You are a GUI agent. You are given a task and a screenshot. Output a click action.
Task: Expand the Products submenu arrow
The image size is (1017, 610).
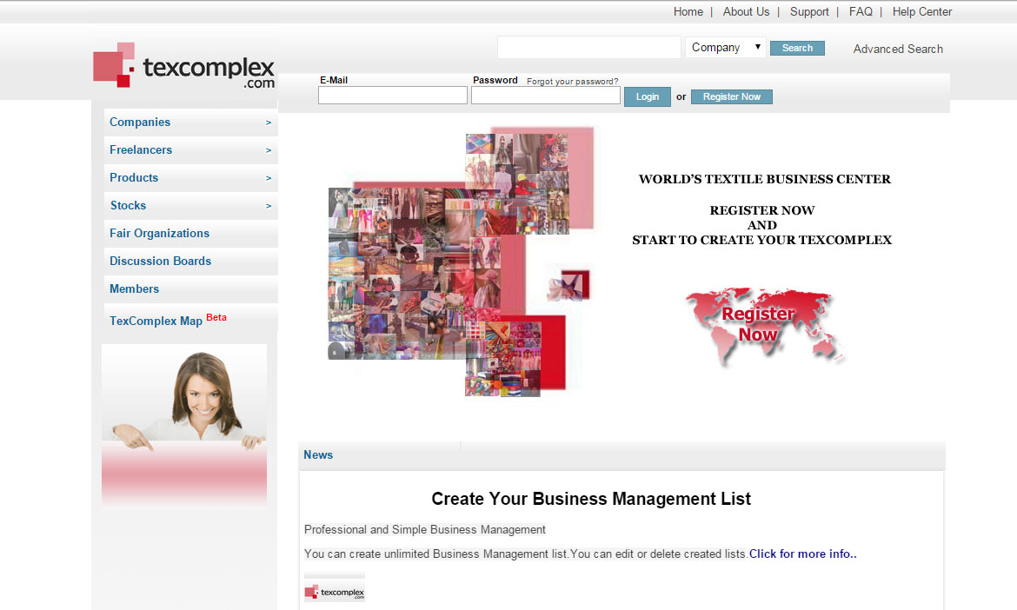(x=269, y=178)
